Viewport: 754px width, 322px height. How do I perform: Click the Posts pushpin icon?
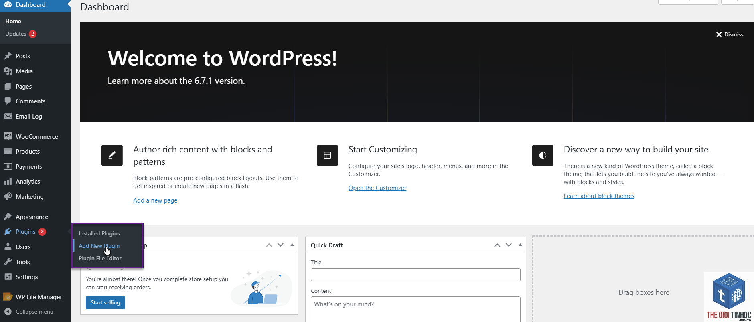[x=8, y=56]
